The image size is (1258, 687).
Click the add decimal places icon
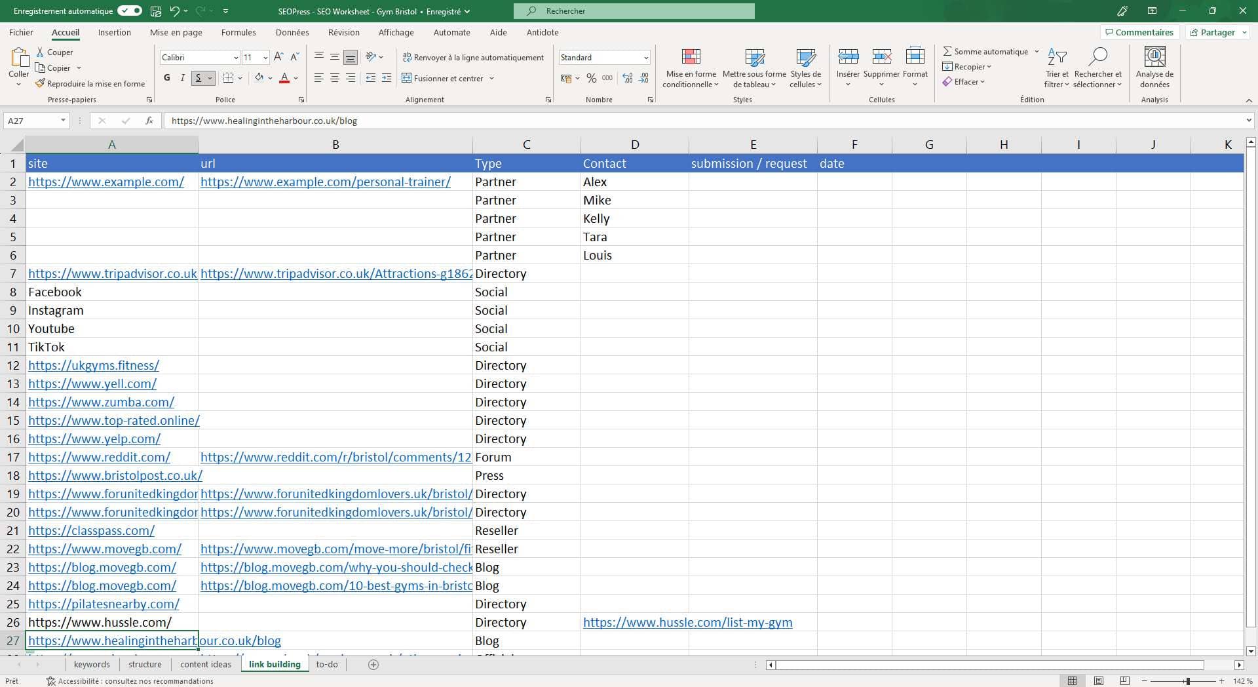coord(628,78)
